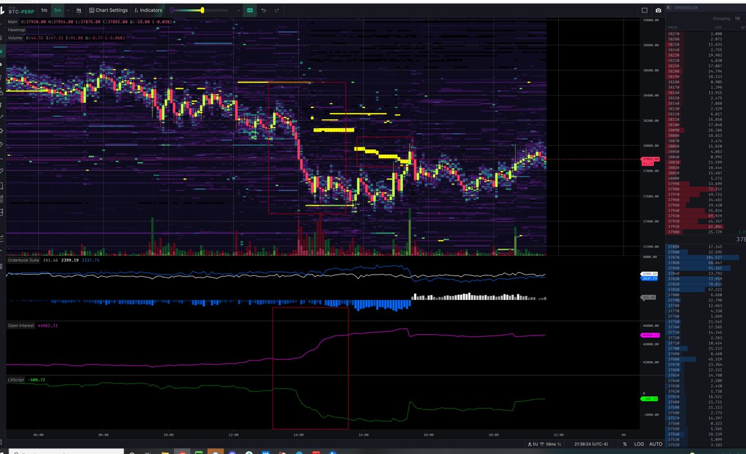Click ask price 38090 orderbook row

[x=706, y=129]
